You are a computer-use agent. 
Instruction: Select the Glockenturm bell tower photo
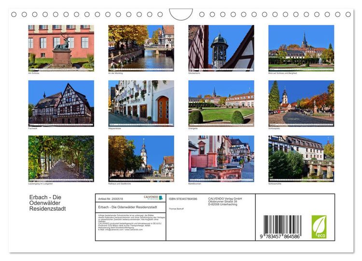tap(221, 48)
